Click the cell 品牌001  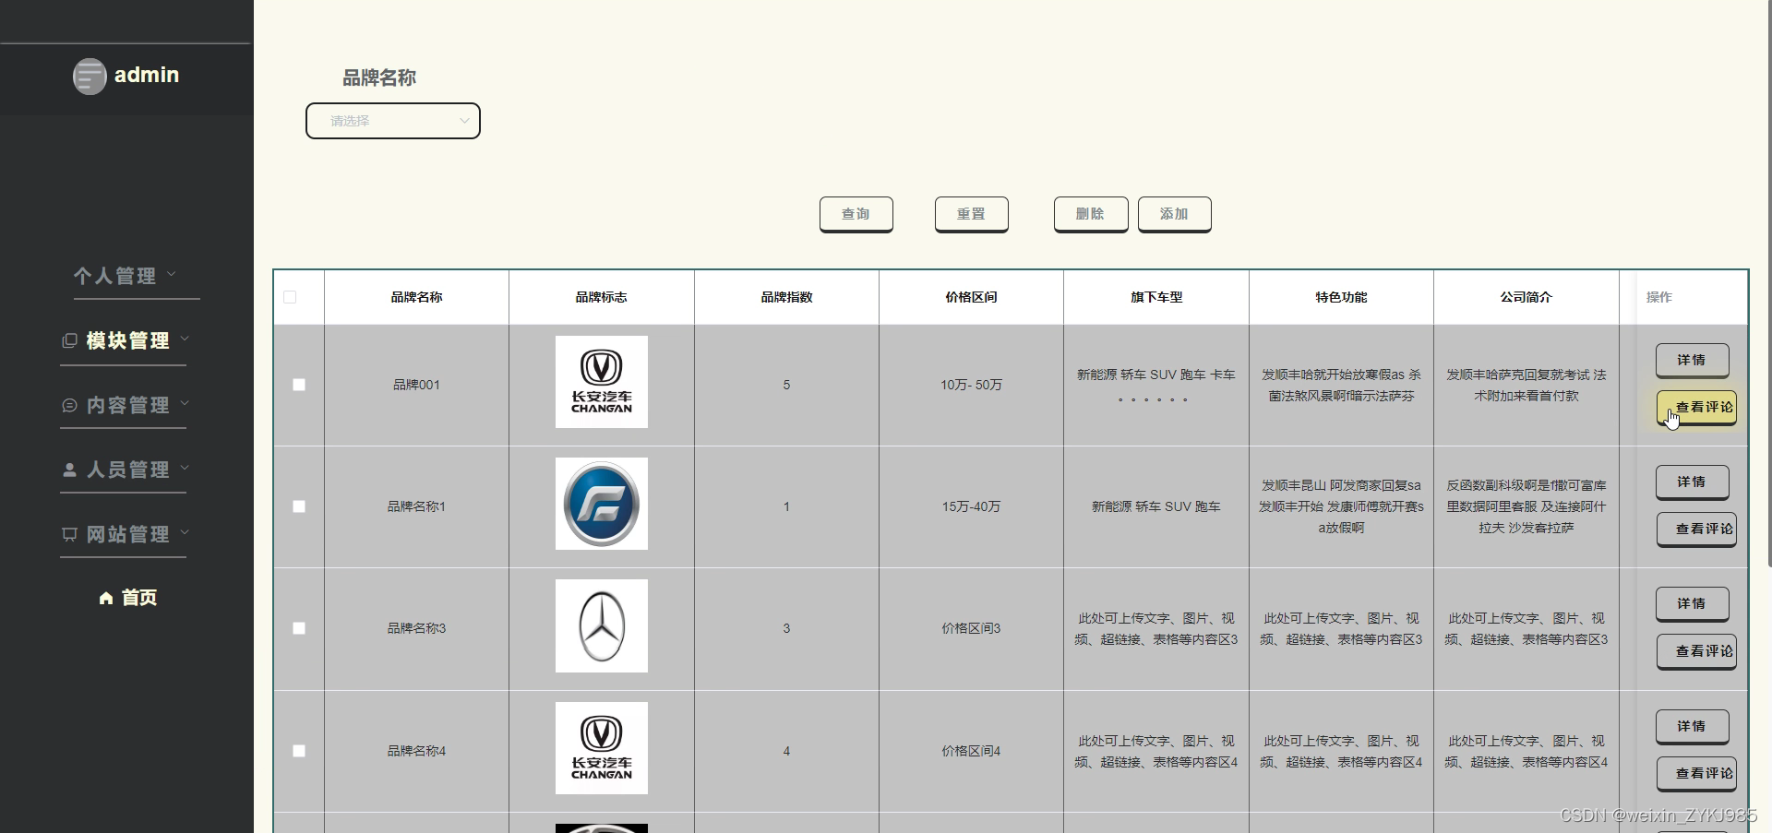(x=416, y=385)
